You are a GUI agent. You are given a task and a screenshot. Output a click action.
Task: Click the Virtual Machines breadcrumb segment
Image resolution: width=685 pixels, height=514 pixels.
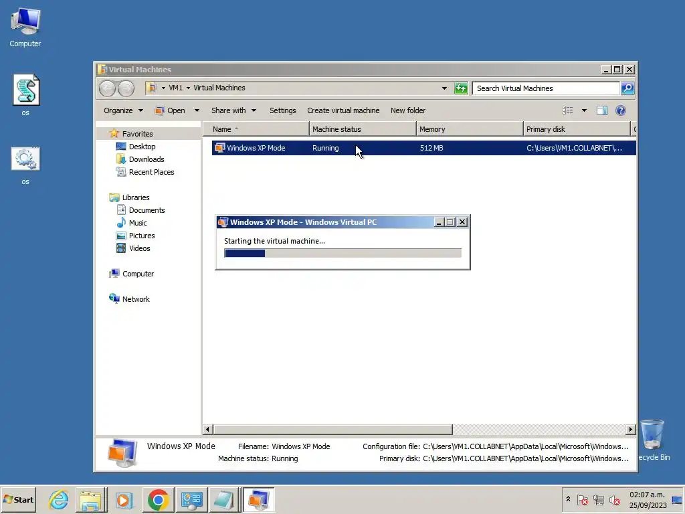(219, 88)
